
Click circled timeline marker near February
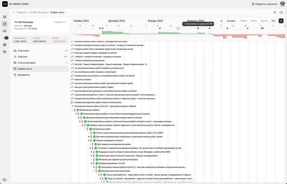178,28
